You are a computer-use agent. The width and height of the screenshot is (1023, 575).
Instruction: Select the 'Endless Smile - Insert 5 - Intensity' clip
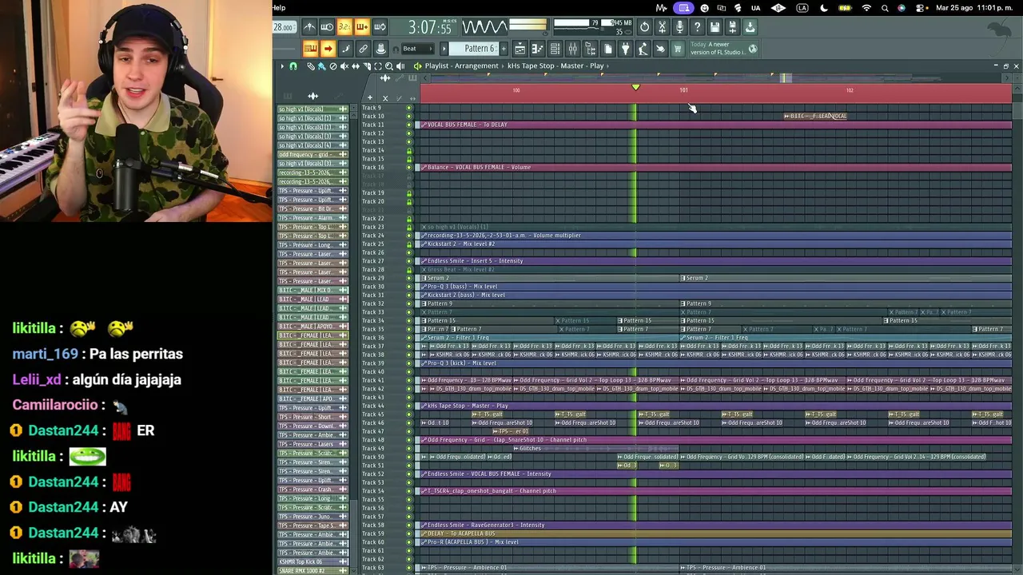715,261
